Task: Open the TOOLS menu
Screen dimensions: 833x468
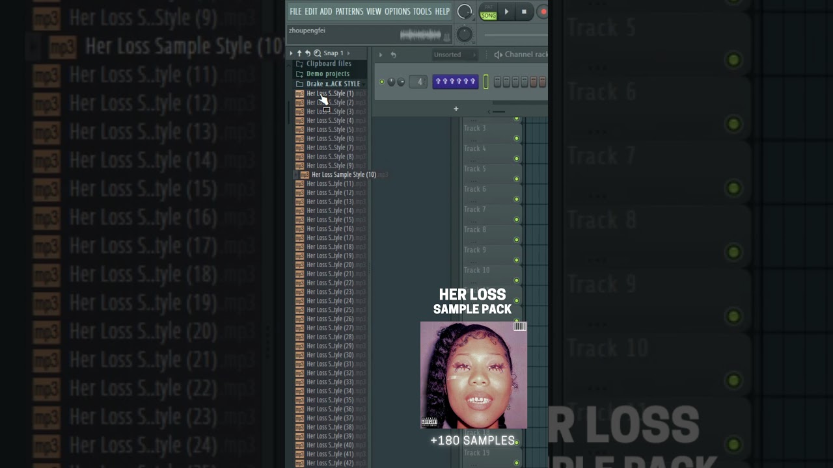Action: tap(422, 12)
